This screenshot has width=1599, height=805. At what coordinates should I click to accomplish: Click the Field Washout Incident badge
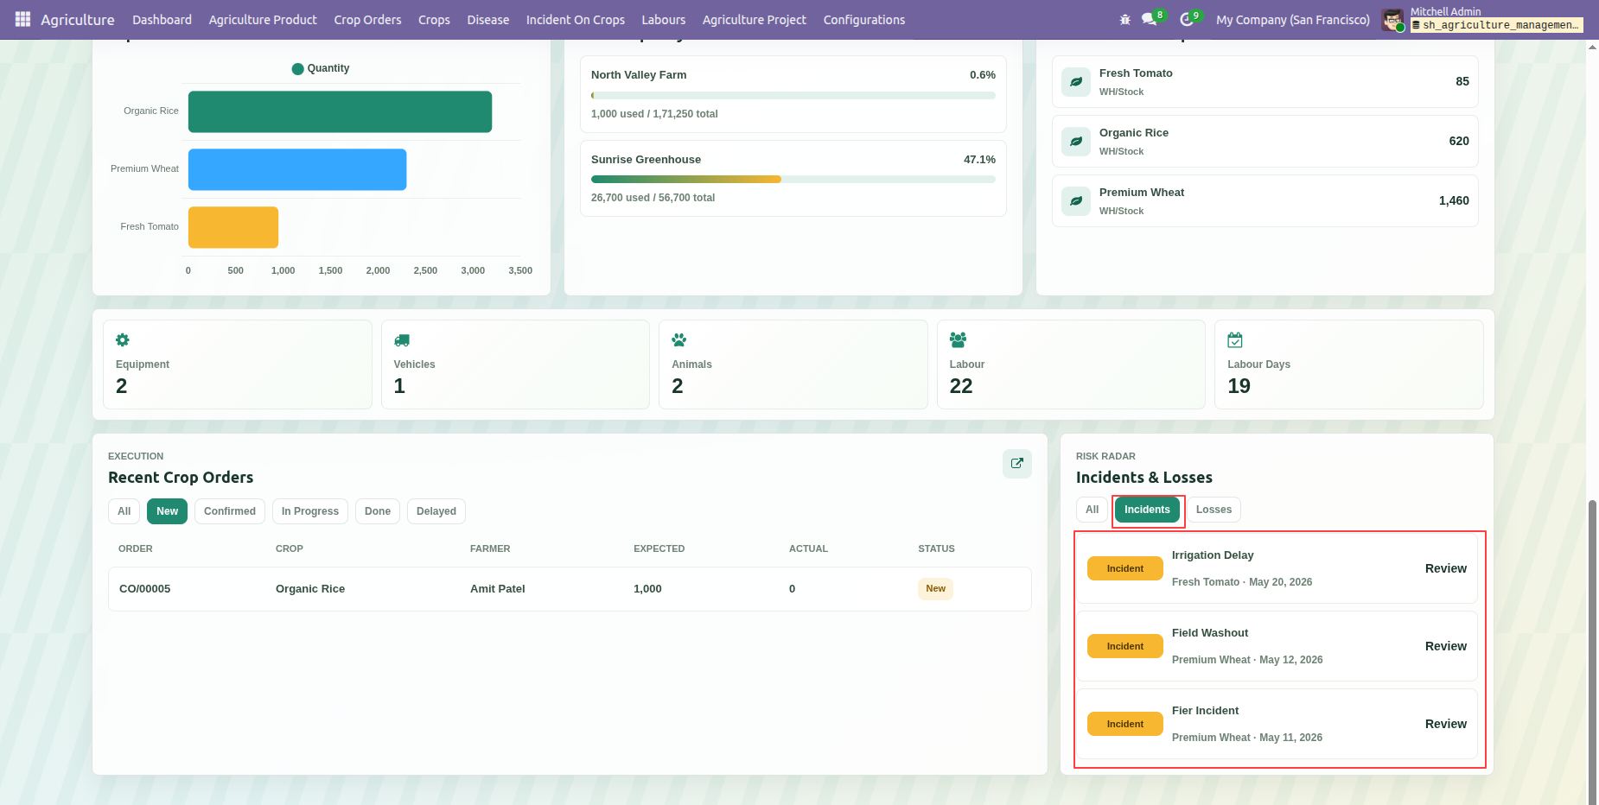tap(1125, 646)
